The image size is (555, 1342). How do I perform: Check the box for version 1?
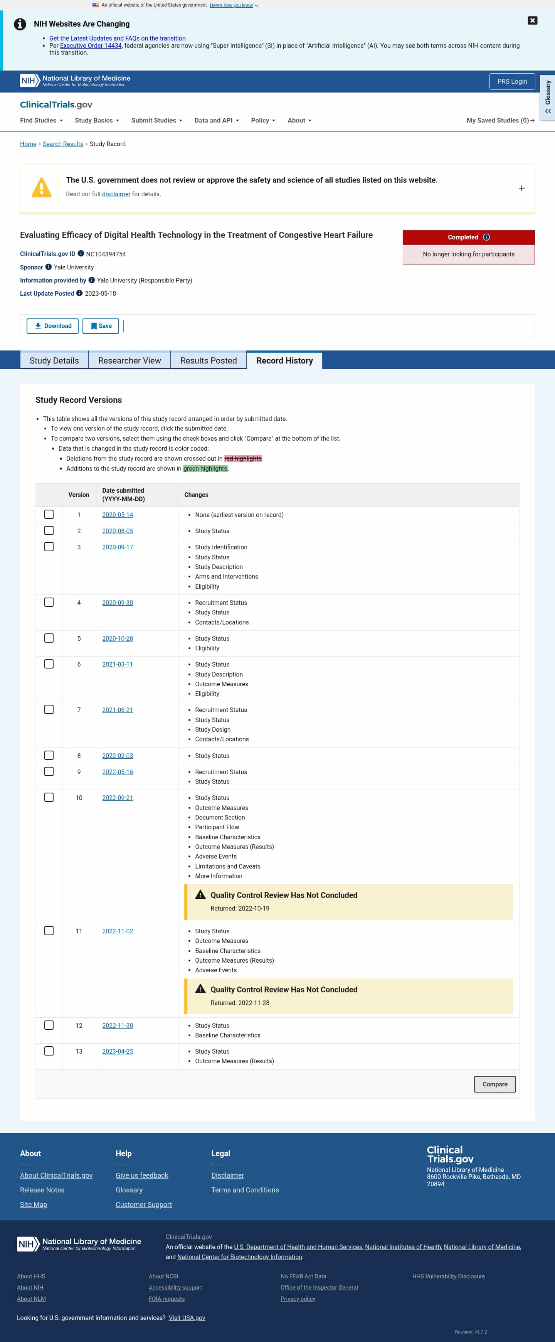click(x=49, y=514)
